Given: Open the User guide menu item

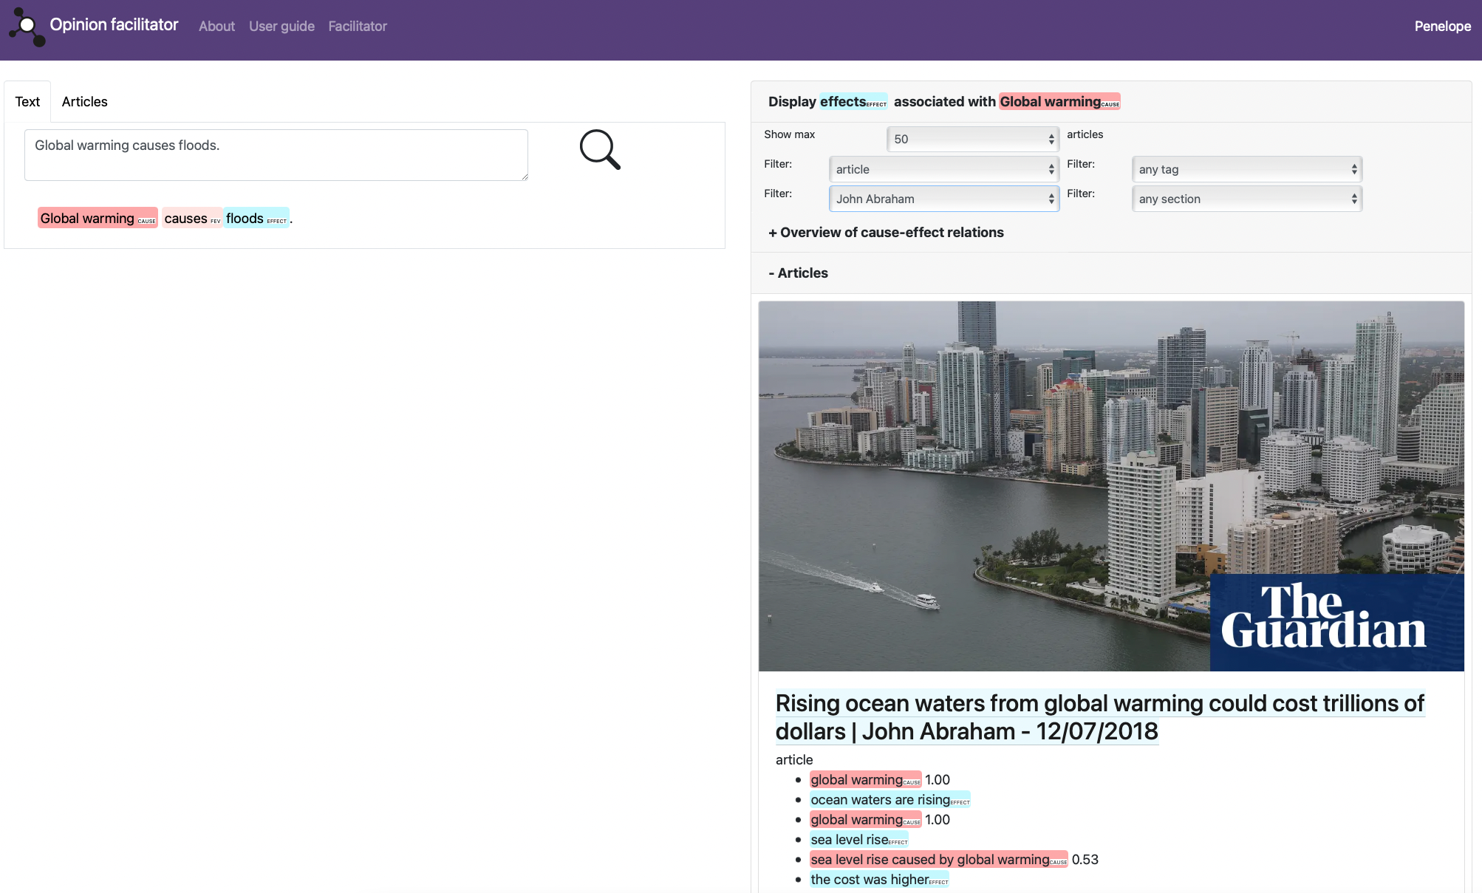Looking at the screenshot, I should (281, 26).
